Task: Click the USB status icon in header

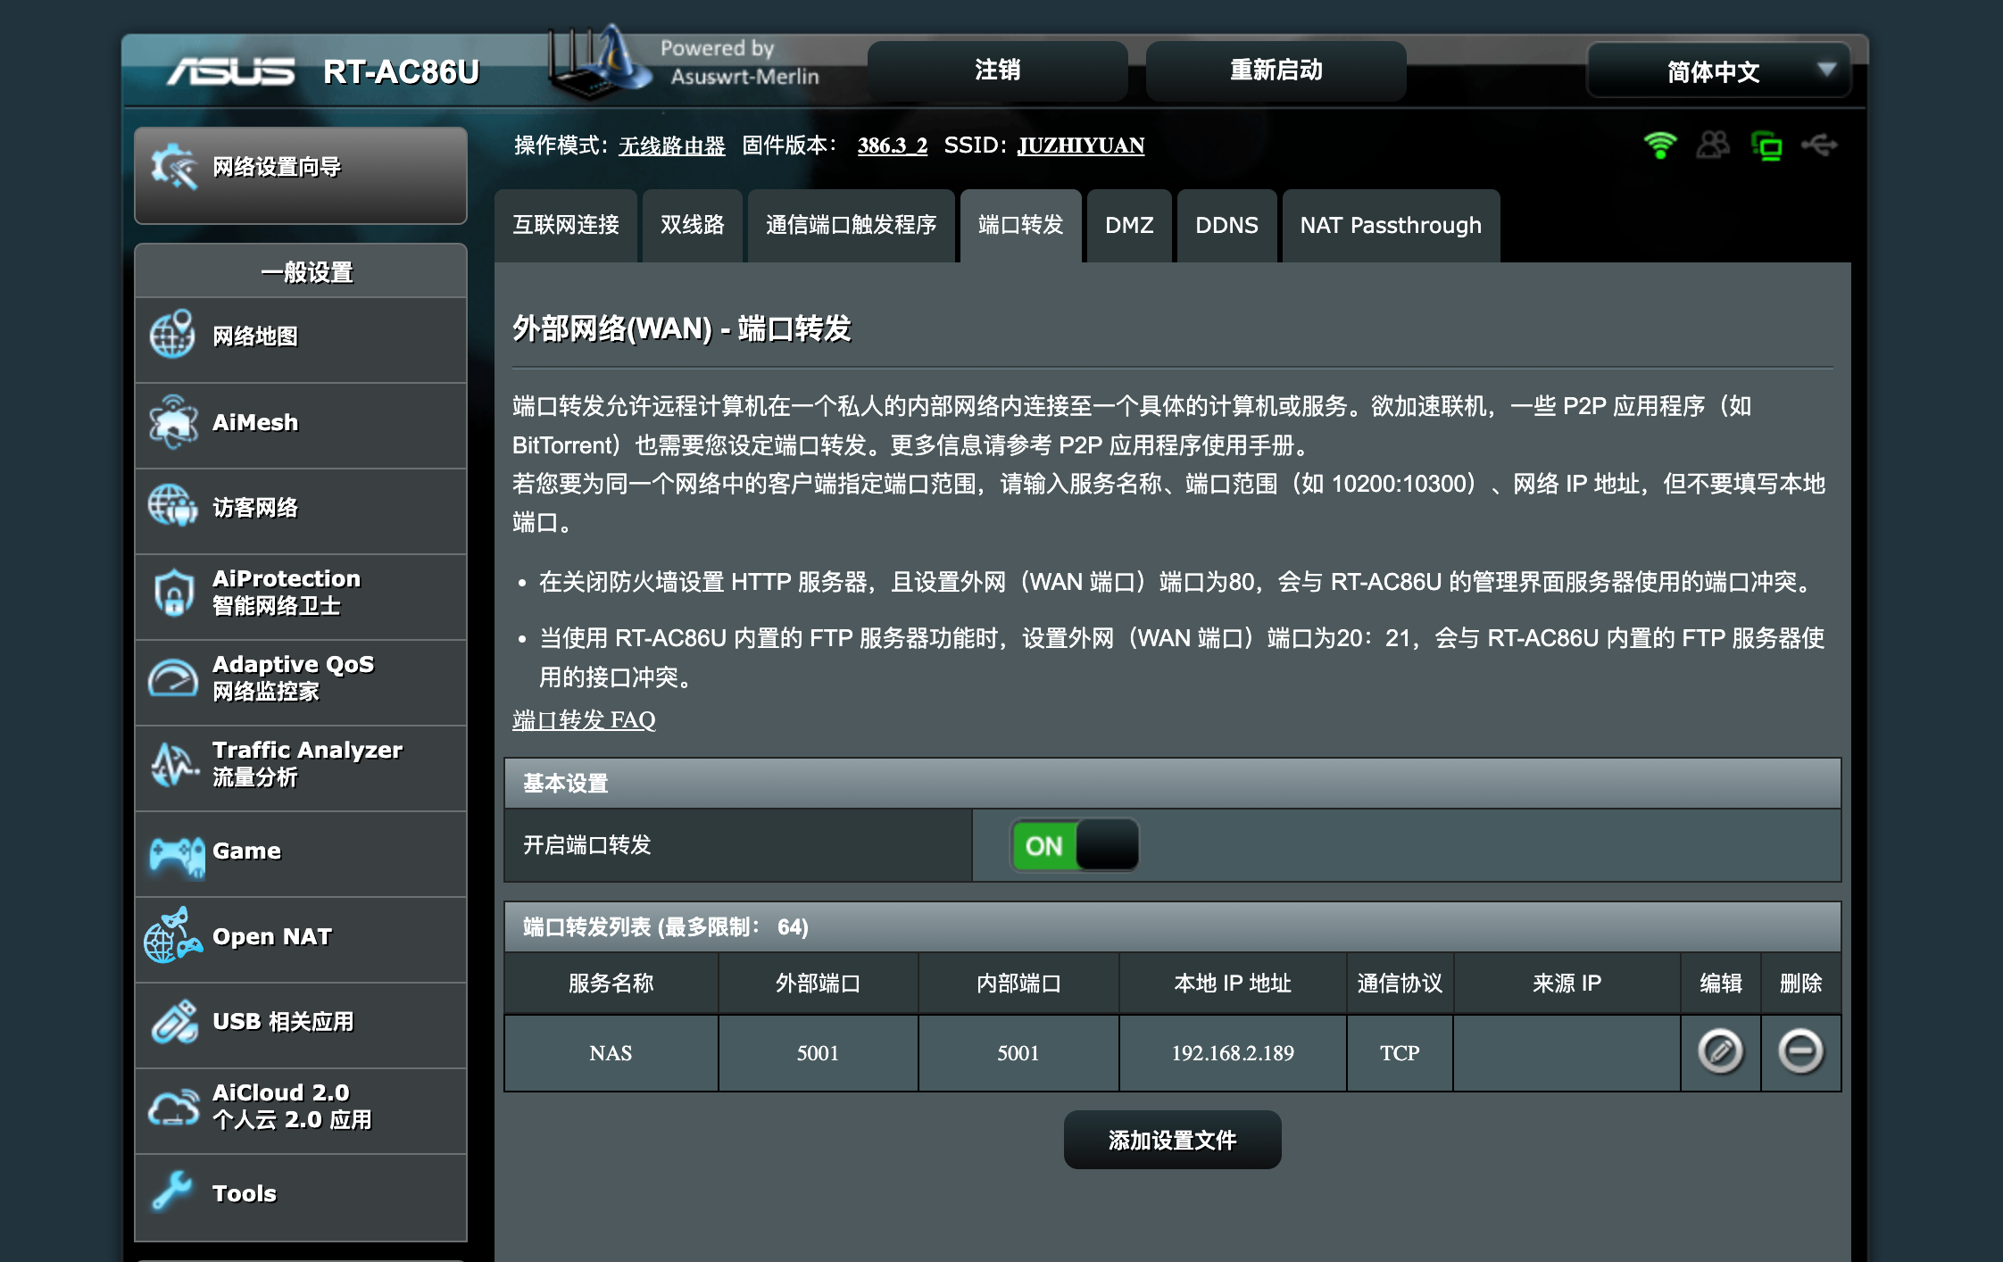Action: coord(1819,145)
